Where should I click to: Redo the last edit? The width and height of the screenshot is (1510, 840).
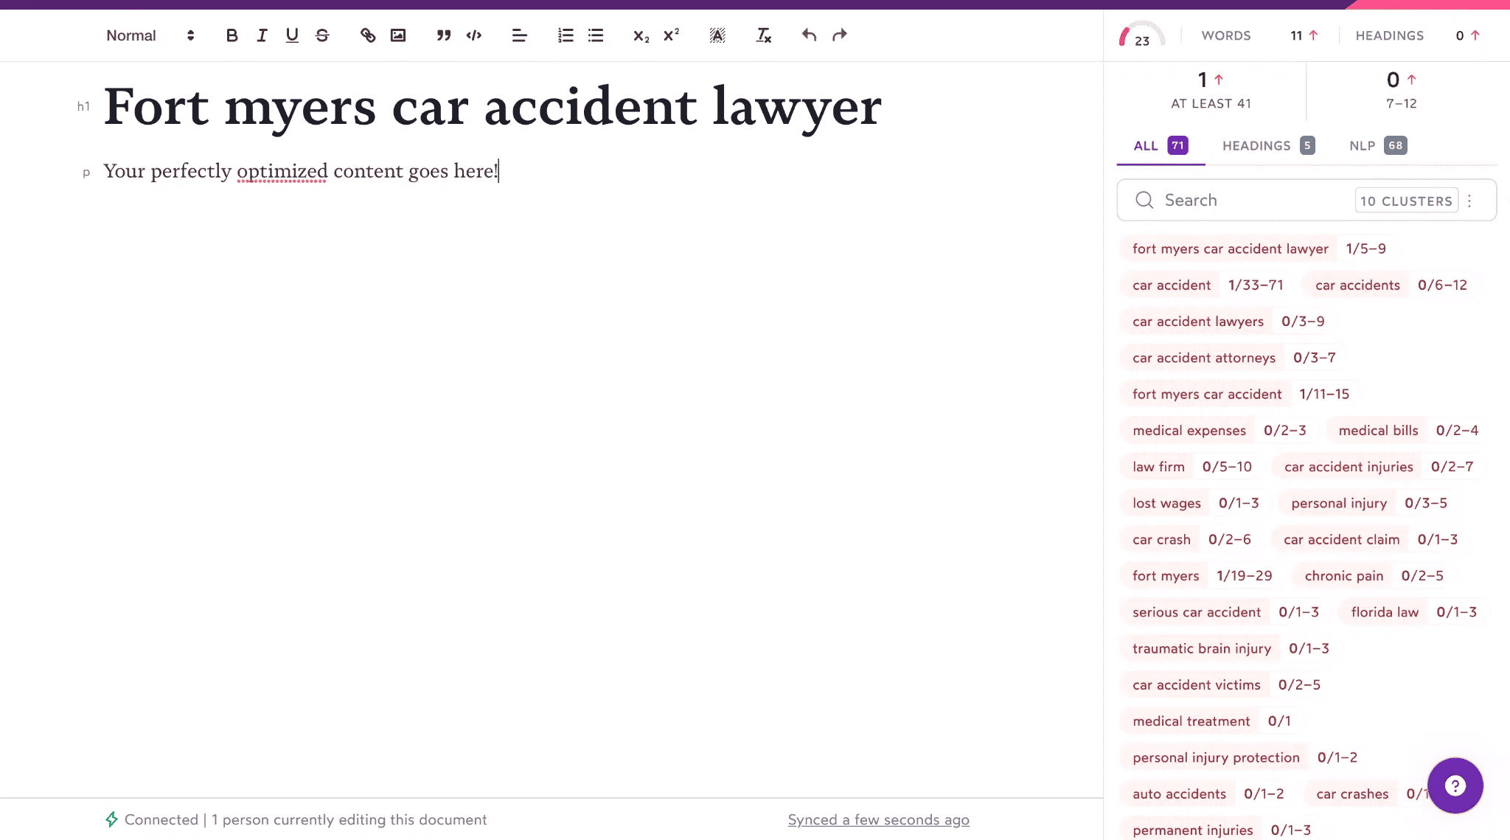click(x=840, y=35)
